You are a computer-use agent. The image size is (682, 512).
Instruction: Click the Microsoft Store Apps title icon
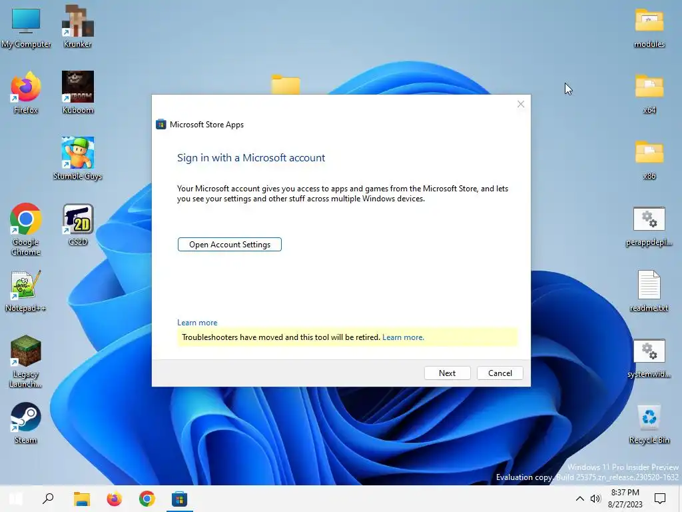click(161, 125)
